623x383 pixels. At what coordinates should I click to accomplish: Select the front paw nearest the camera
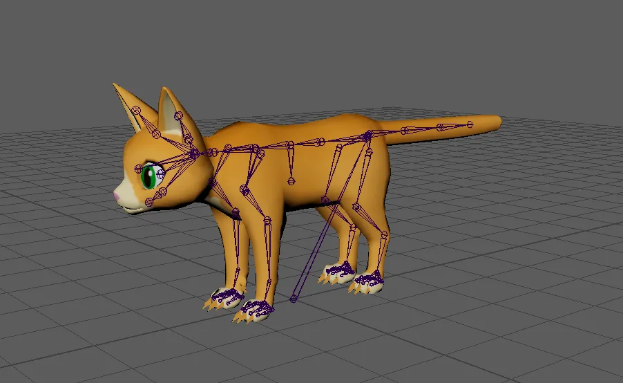coord(253,311)
